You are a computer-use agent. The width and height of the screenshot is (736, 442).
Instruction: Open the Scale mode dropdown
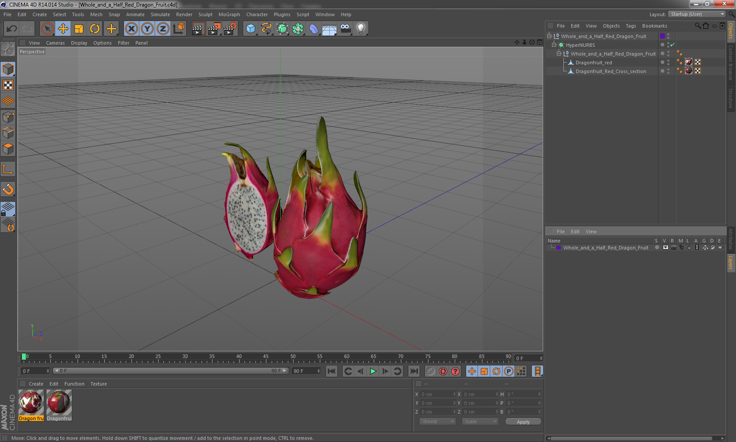[480, 421]
